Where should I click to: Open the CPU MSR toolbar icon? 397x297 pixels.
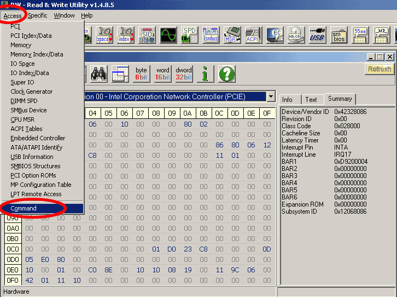(x=232, y=35)
